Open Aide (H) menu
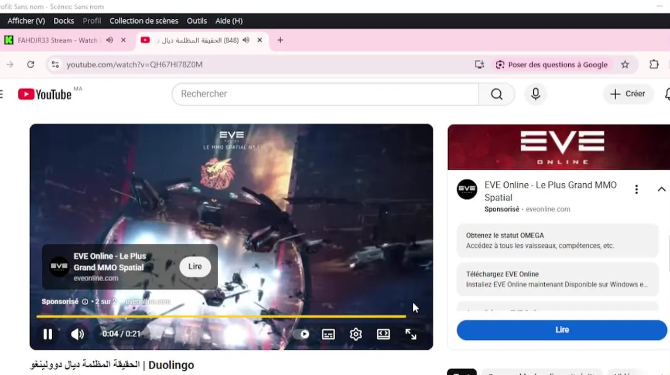 pos(229,21)
